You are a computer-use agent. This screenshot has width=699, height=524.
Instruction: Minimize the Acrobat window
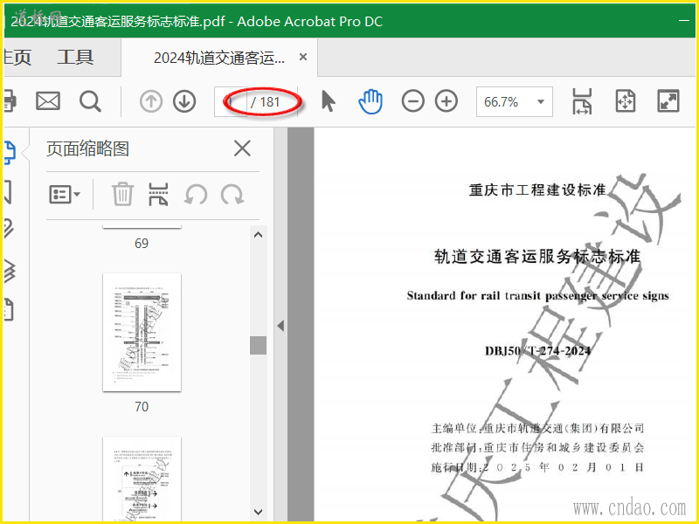pos(684,20)
